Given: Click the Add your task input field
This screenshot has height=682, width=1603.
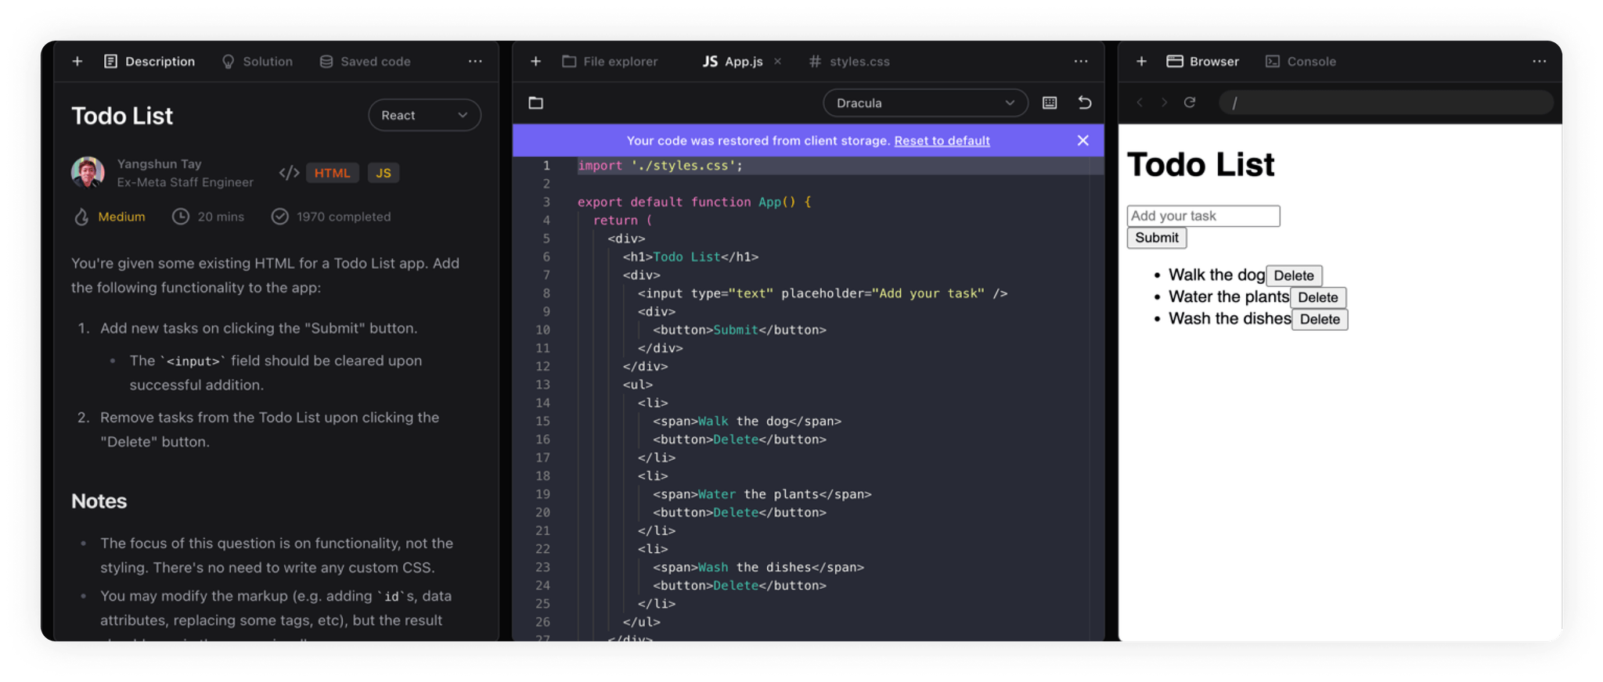Looking at the screenshot, I should (x=1203, y=216).
